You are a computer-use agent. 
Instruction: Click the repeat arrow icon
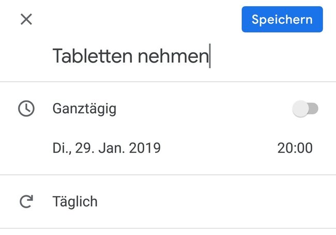tap(26, 201)
